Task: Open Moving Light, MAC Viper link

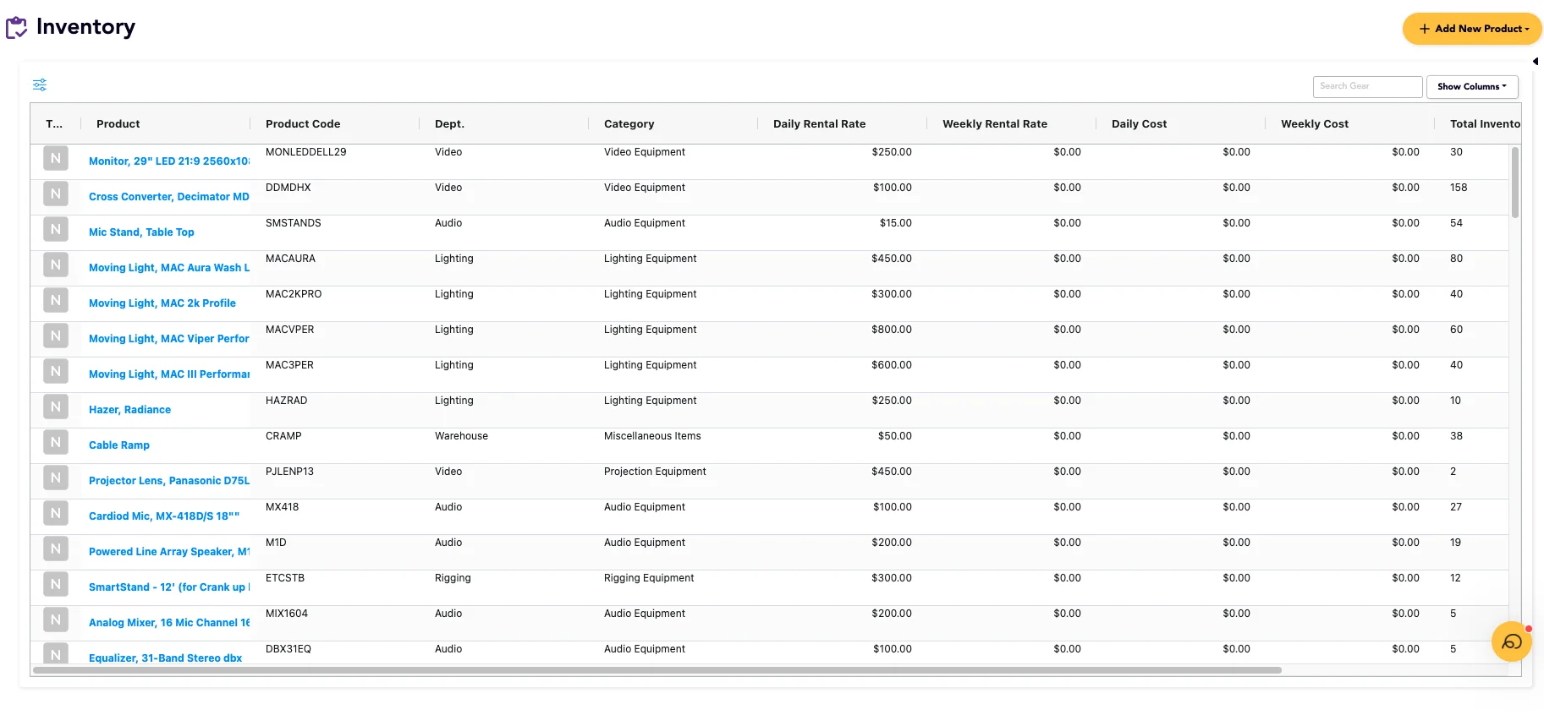Action: tap(169, 338)
